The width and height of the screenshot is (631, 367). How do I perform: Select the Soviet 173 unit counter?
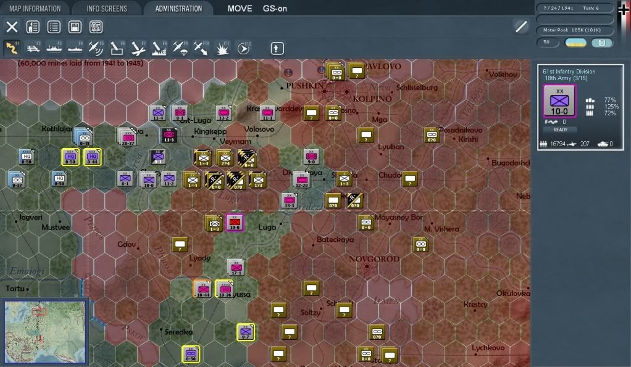pos(257,179)
